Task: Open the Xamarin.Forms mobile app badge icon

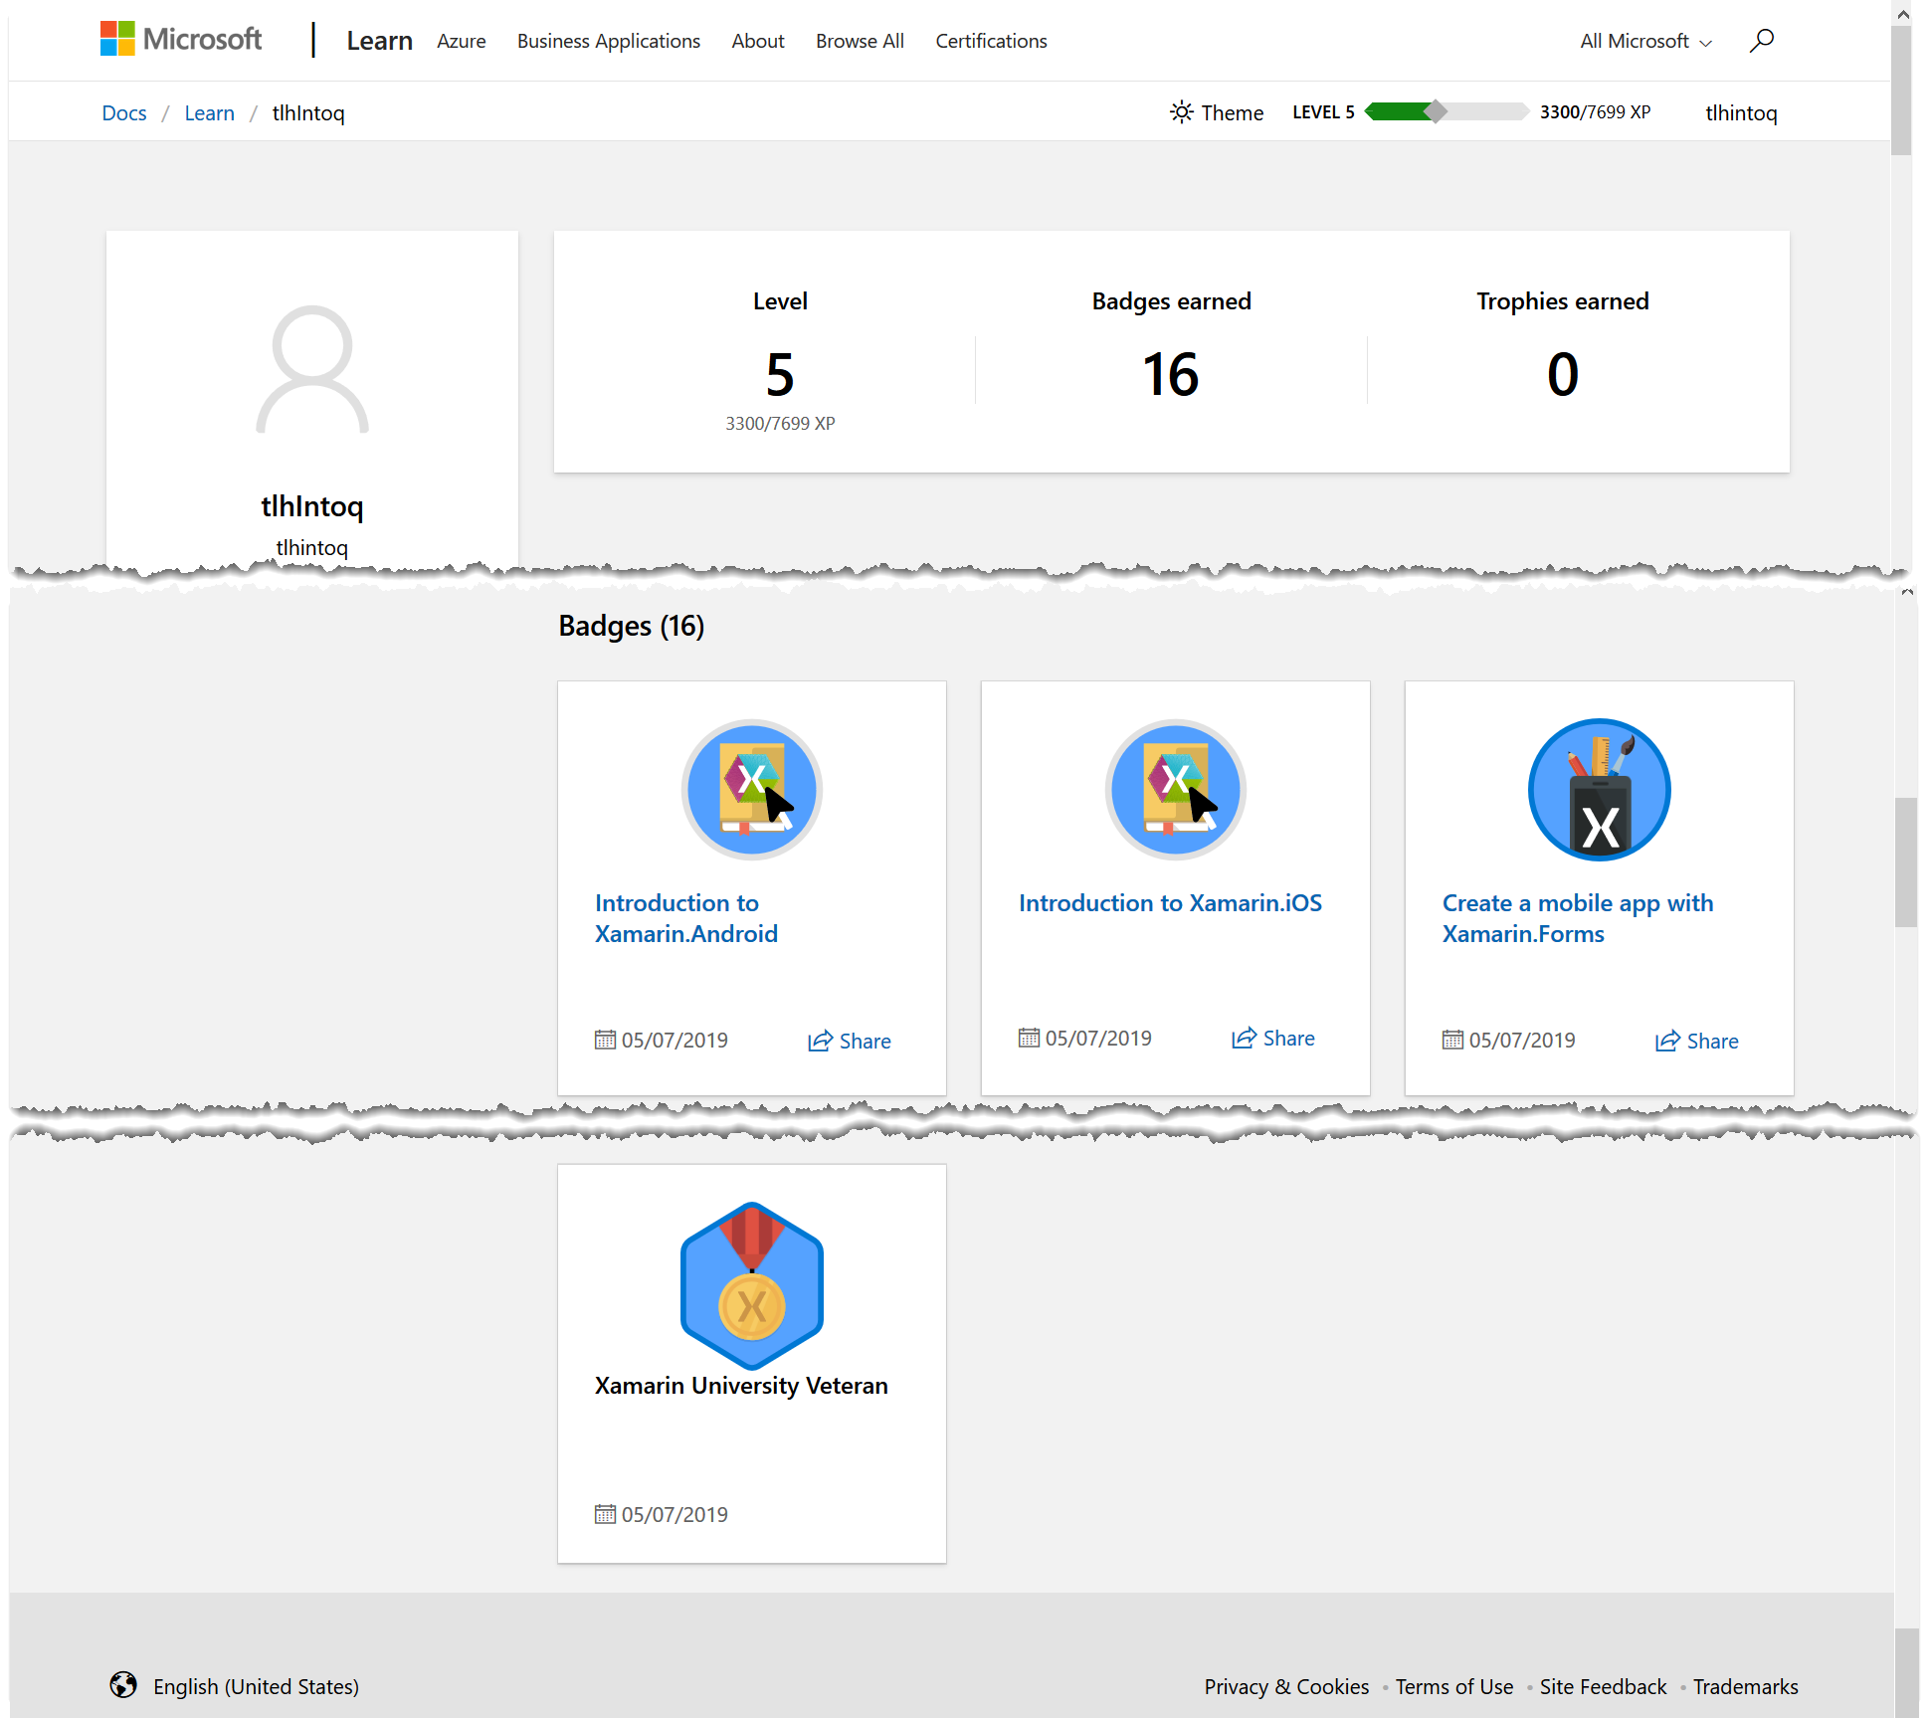Action: pyautogui.click(x=1600, y=789)
